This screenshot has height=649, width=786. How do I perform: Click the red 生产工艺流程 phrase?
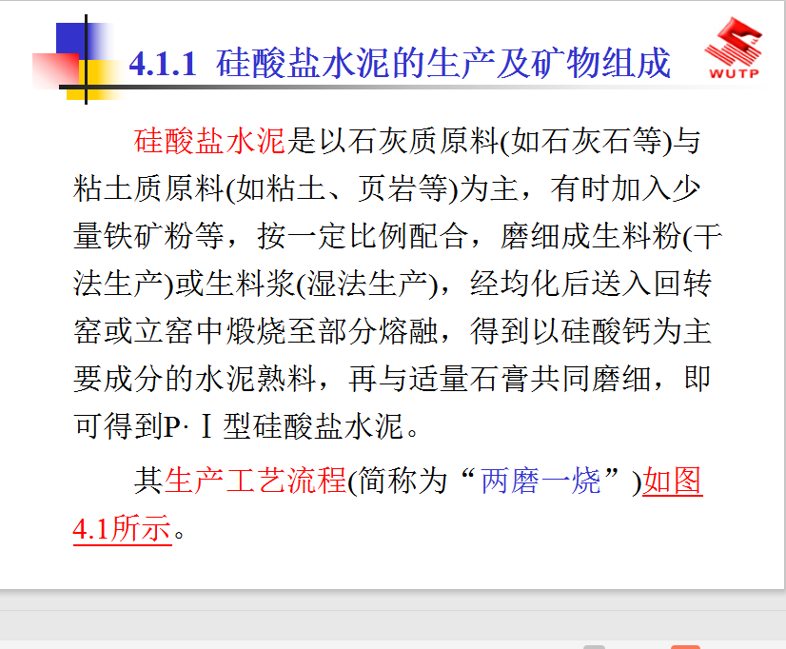pos(256,482)
